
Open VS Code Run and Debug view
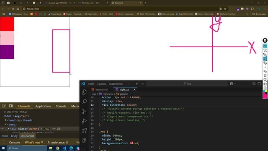pos(84,121)
